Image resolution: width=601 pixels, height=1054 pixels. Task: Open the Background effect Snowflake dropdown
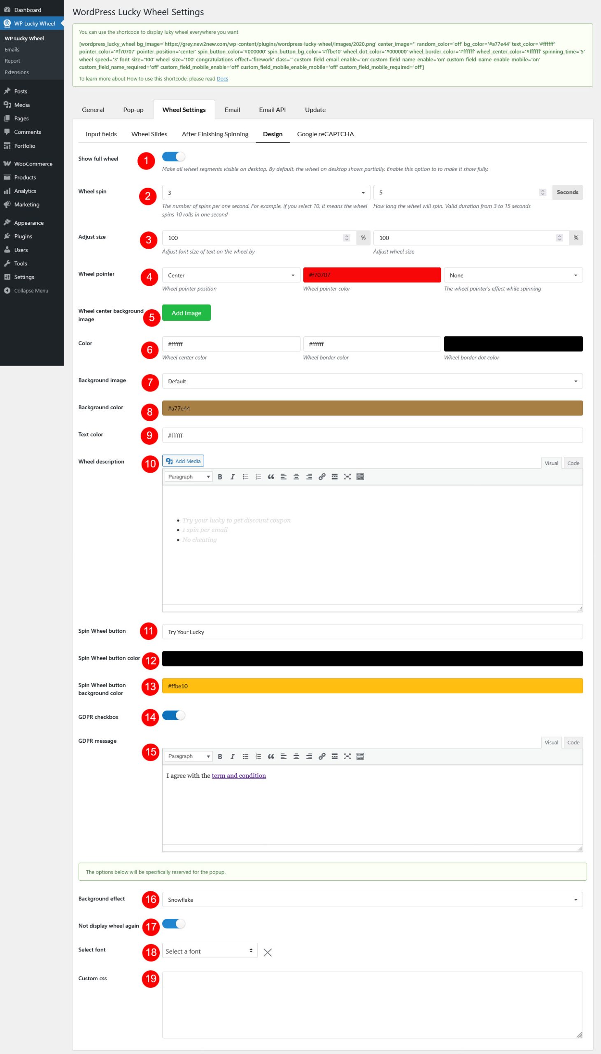pos(372,900)
